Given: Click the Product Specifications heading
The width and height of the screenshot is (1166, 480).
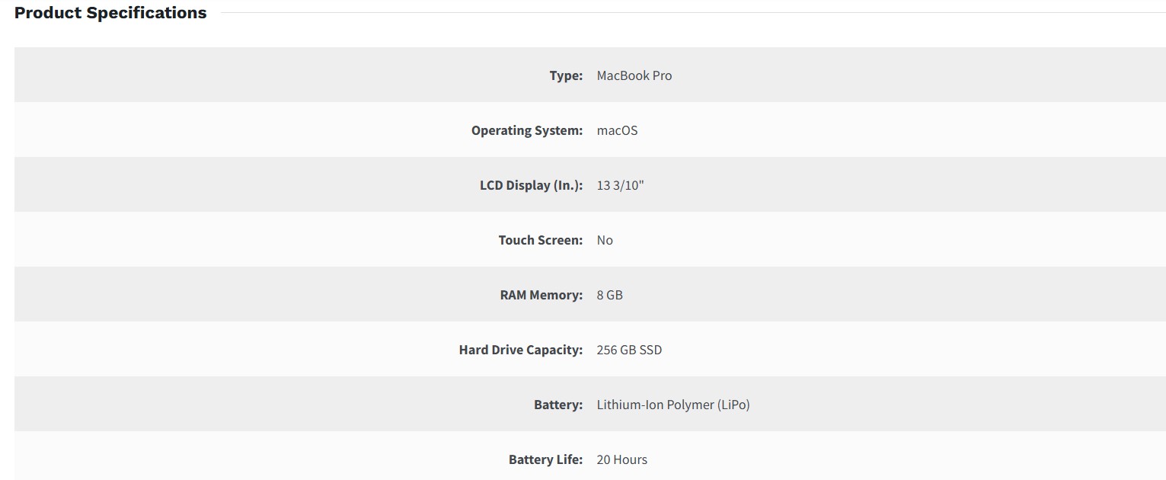Looking at the screenshot, I should tap(110, 13).
